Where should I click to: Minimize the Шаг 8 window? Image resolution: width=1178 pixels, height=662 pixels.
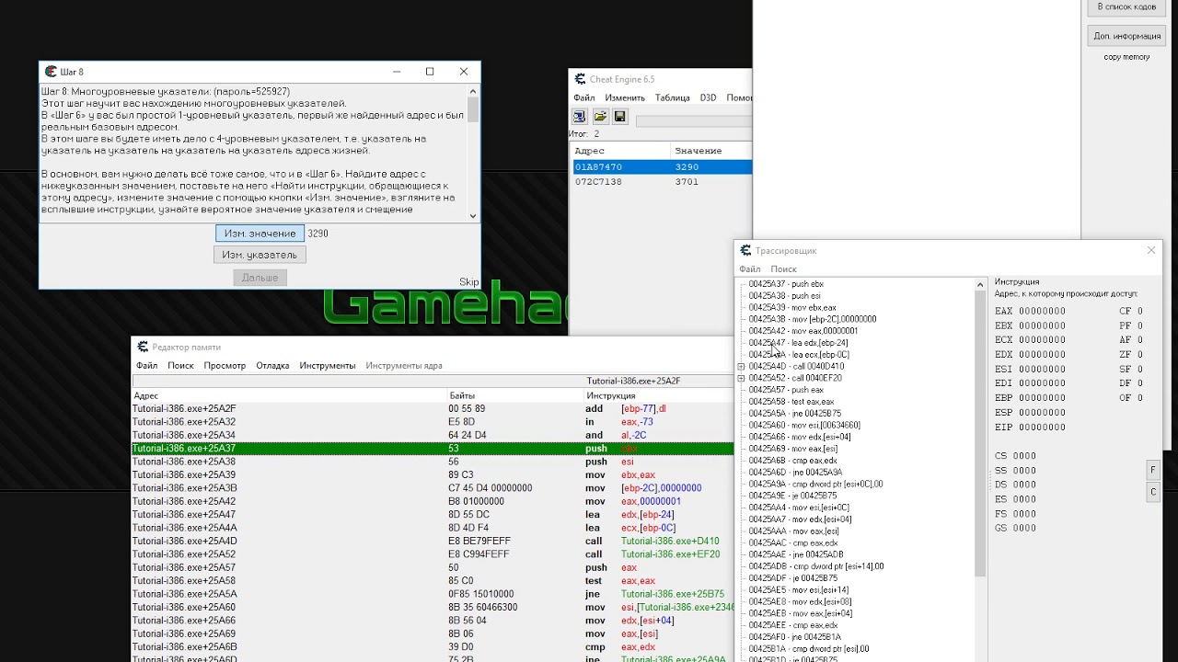click(397, 72)
